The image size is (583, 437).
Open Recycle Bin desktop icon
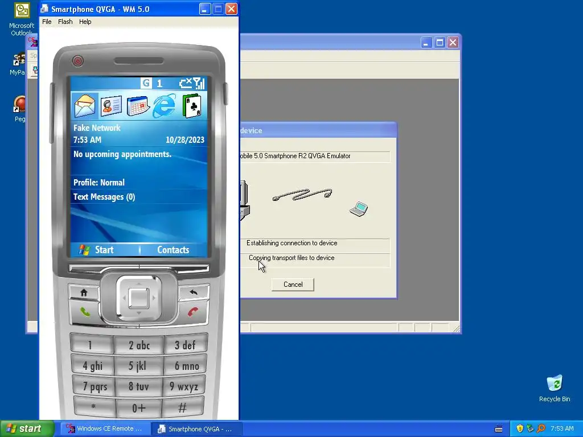click(555, 388)
